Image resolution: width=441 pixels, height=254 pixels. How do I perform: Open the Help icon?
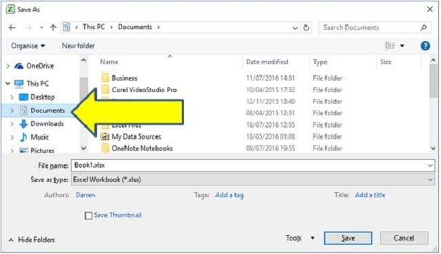[x=425, y=46]
